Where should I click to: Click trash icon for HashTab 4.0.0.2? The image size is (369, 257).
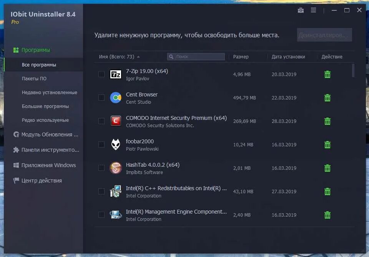pyautogui.click(x=327, y=168)
